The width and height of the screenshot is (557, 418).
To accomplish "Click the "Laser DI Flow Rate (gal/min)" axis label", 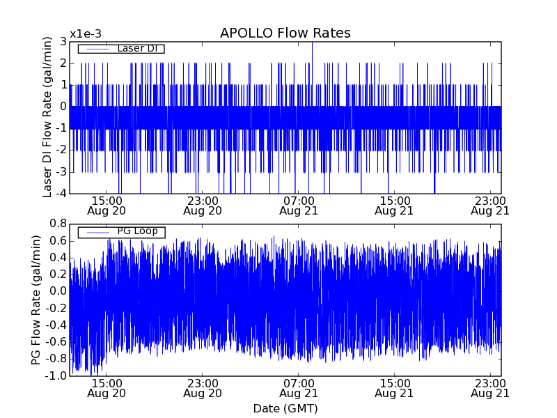I will pos(47,117).
